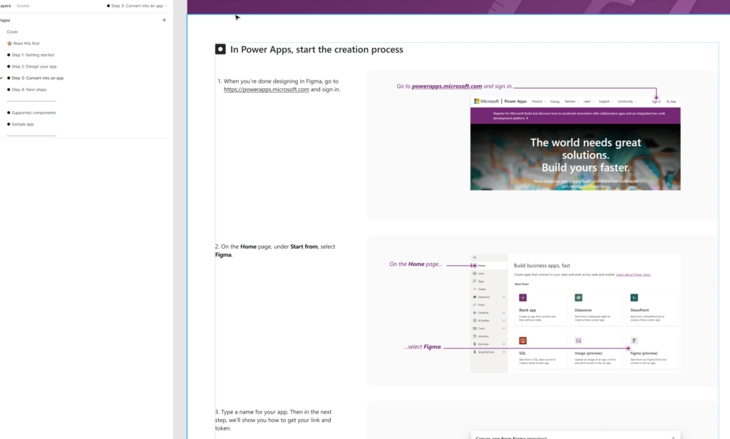Click the Dataverse tile icon
The height and width of the screenshot is (439, 730).
point(579,298)
